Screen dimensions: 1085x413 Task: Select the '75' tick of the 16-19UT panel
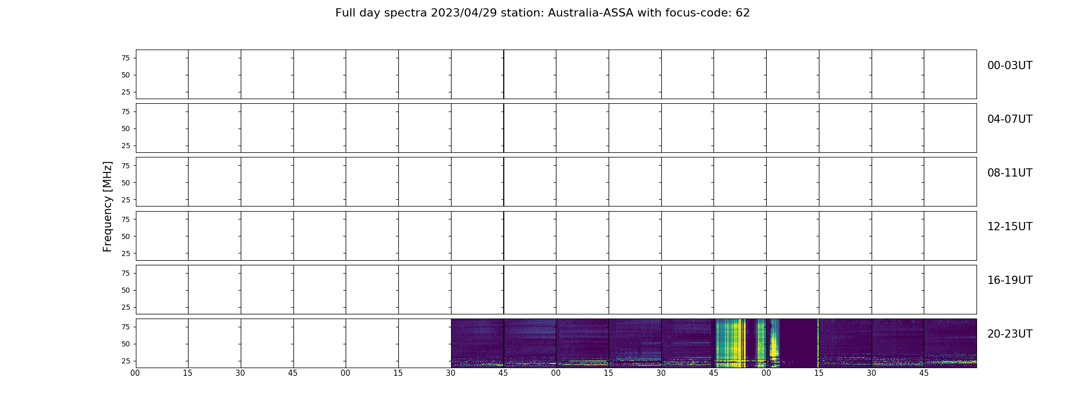126,273
